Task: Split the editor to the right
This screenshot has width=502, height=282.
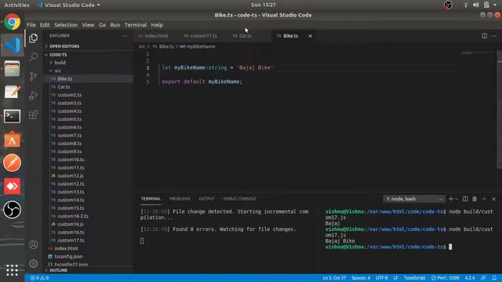Action: tap(485, 36)
